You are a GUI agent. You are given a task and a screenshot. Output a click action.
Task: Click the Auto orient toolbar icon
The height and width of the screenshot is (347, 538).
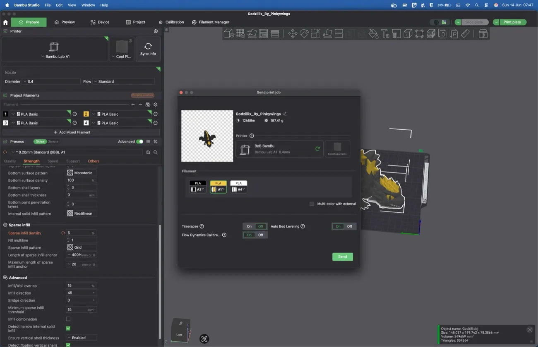pos(252,34)
